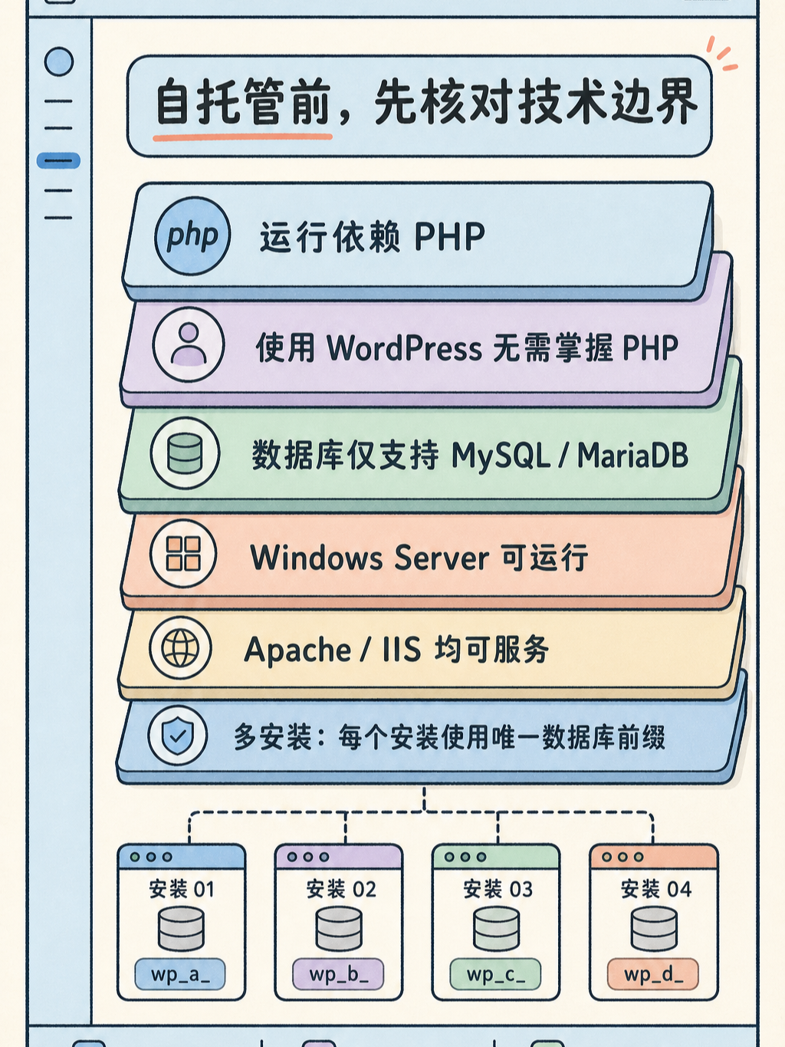Click the database icon in 安装 02 window

click(339, 929)
